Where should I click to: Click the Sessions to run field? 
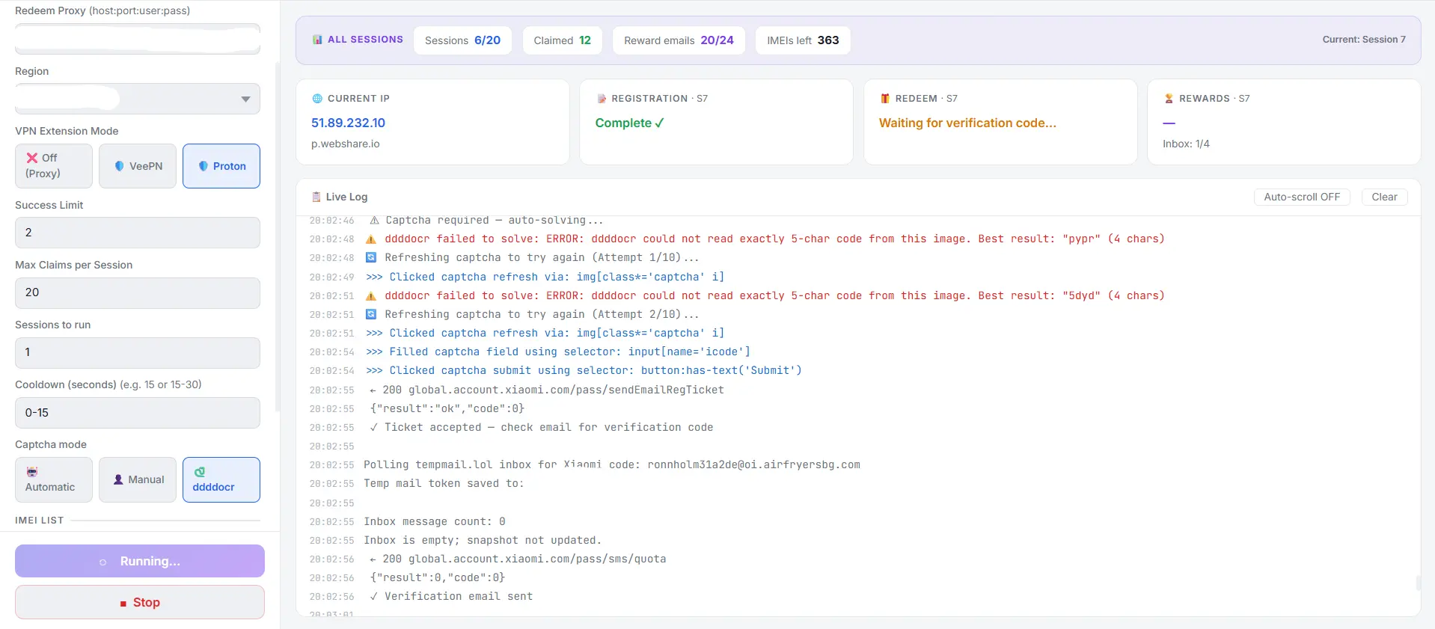(x=138, y=352)
